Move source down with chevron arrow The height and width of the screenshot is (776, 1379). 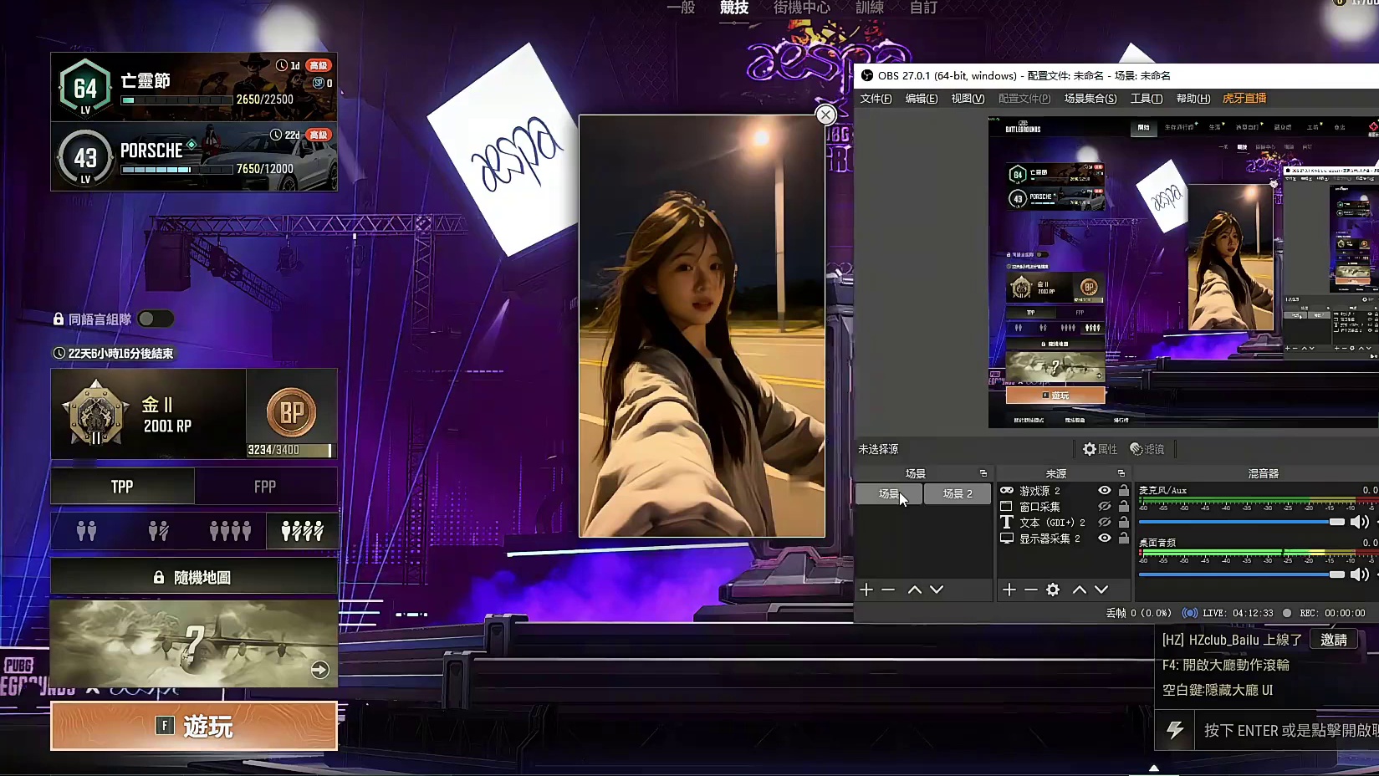[1101, 590]
